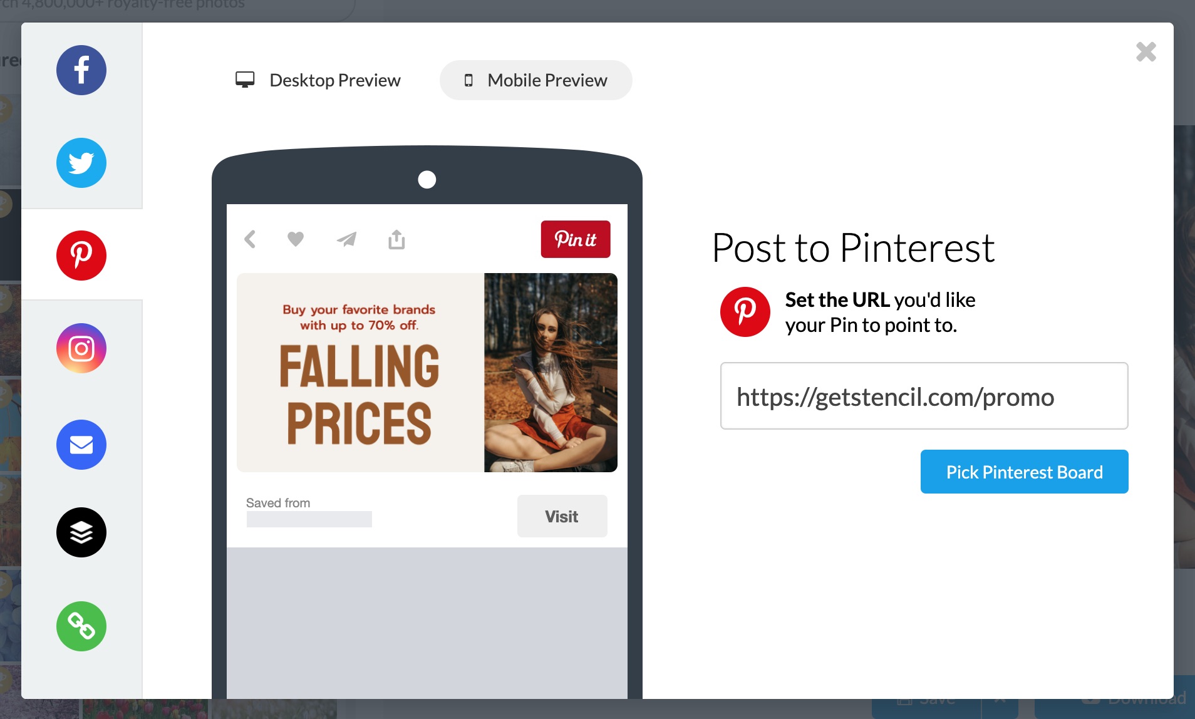Click the back arrow in the preview
Image resolution: width=1195 pixels, height=719 pixels.
(250, 239)
